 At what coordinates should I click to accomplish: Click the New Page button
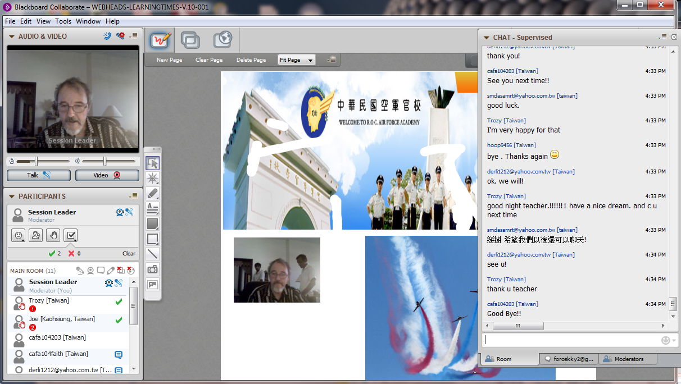tap(169, 60)
